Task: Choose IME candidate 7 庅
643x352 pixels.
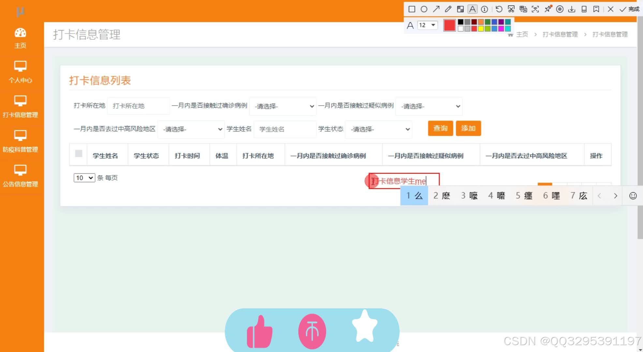Action: point(579,196)
